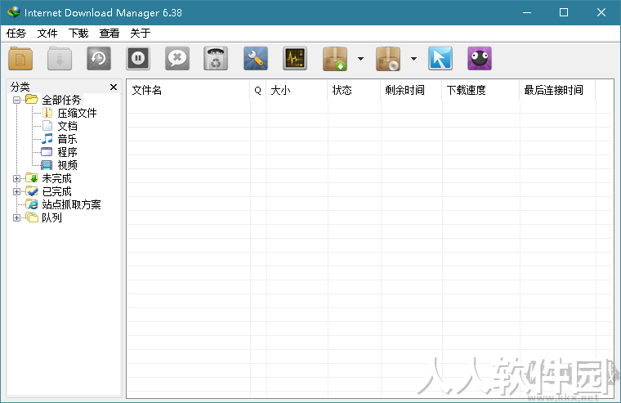Sort by 大小 column header

point(297,91)
